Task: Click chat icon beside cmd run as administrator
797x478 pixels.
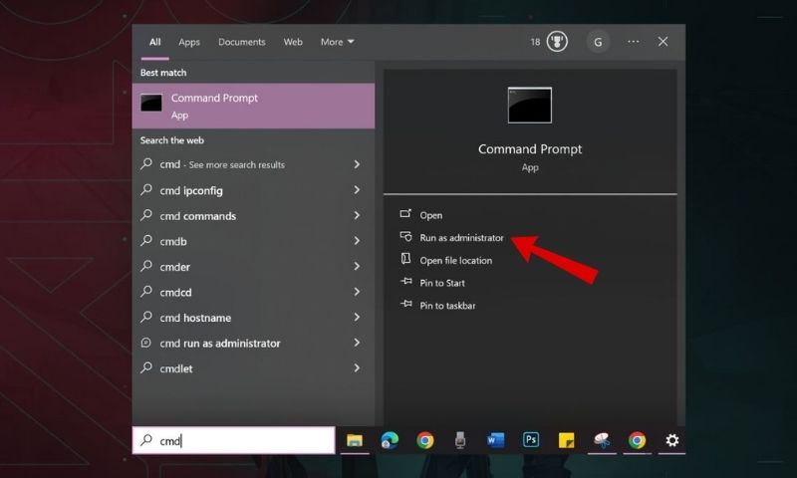Action: click(145, 343)
